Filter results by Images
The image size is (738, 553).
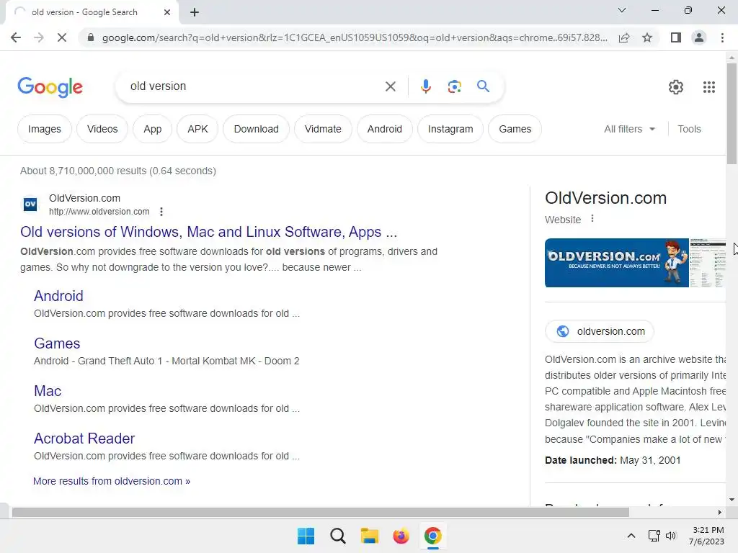44,129
